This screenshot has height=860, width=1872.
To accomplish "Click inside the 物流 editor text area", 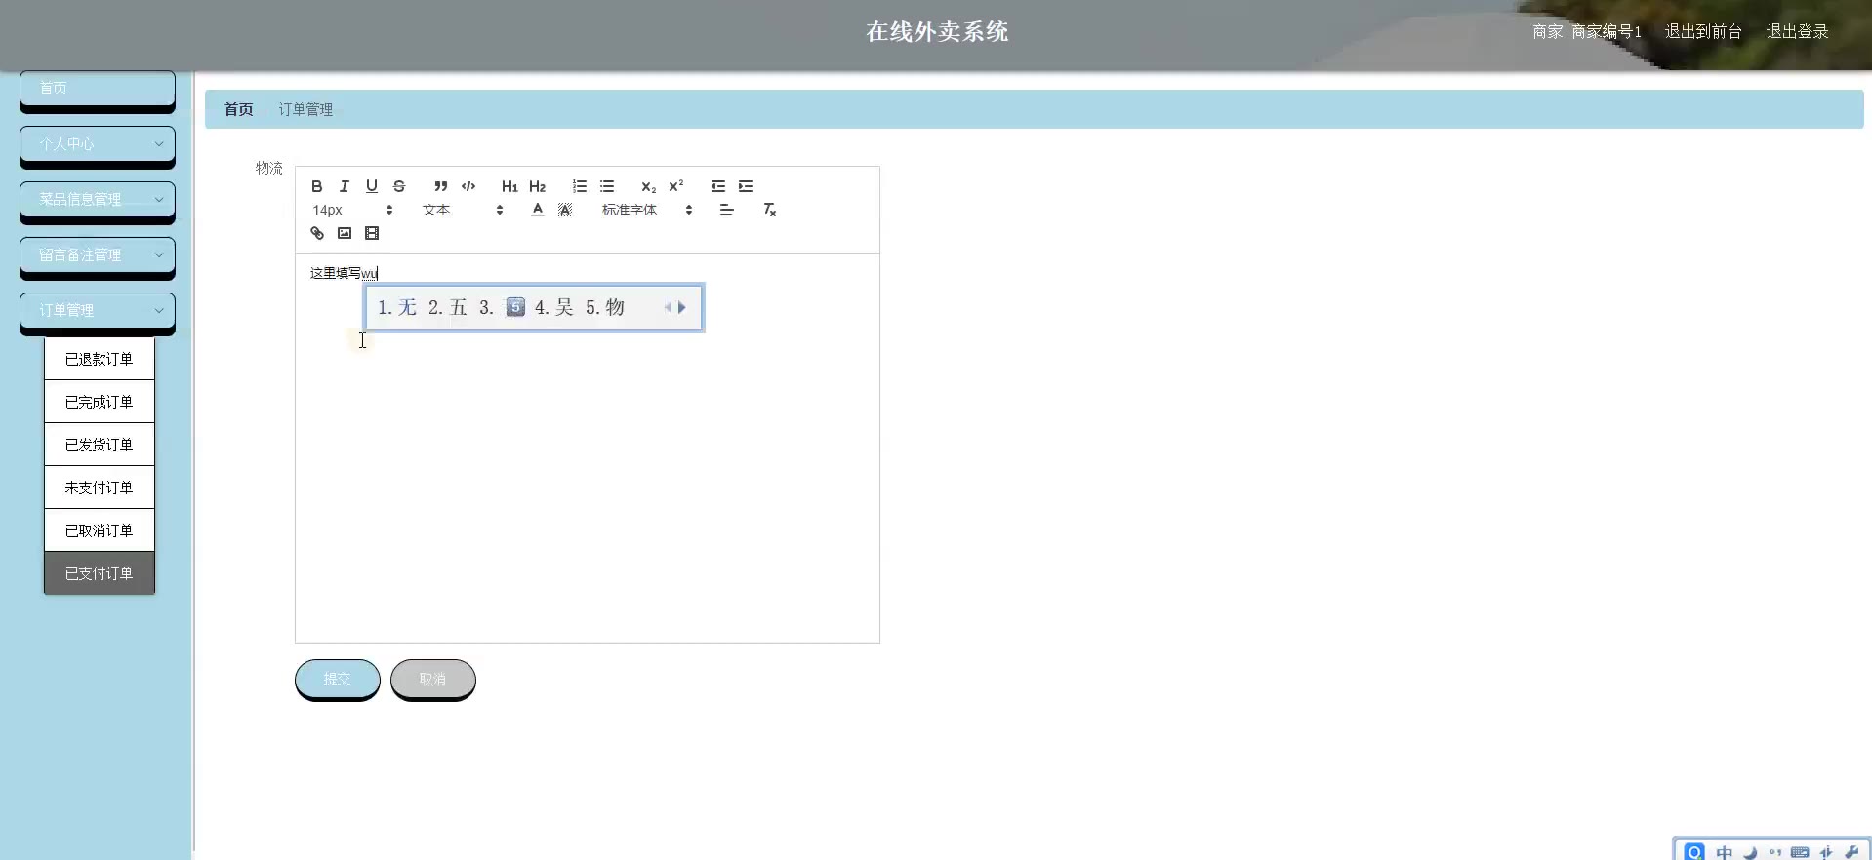I will tap(588, 448).
